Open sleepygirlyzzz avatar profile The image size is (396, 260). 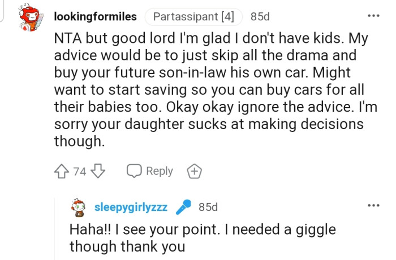pos(79,208)
